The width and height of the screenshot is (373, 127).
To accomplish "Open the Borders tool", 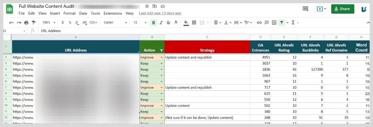I will [x=194, y=23].
